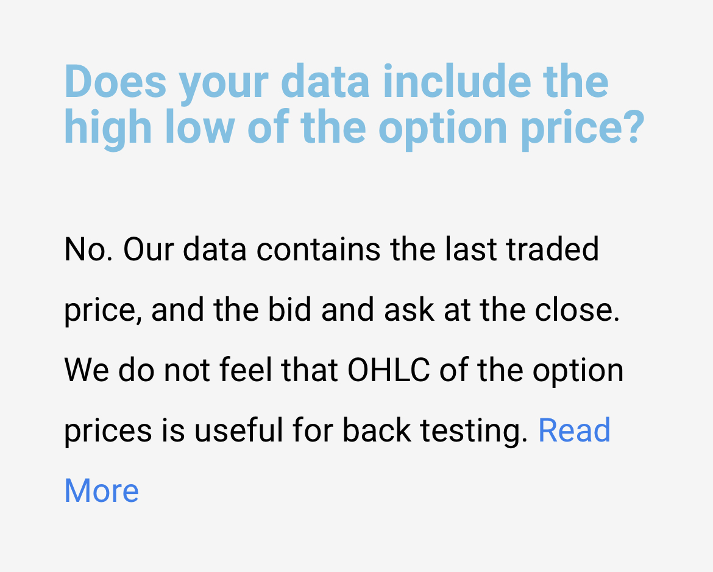
Task: Click the FAQ heading about option price
Action: coord(354,105)
